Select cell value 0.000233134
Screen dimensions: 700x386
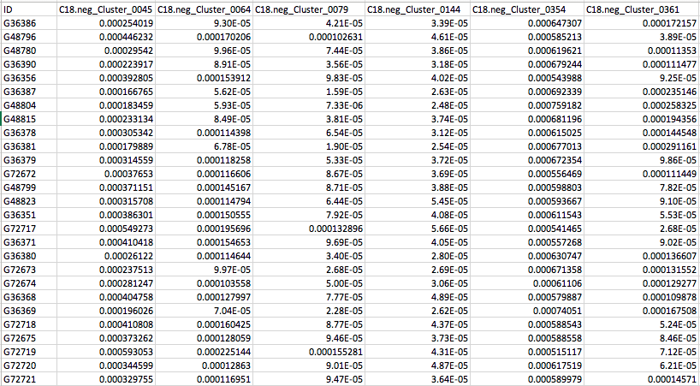point(107,119)
